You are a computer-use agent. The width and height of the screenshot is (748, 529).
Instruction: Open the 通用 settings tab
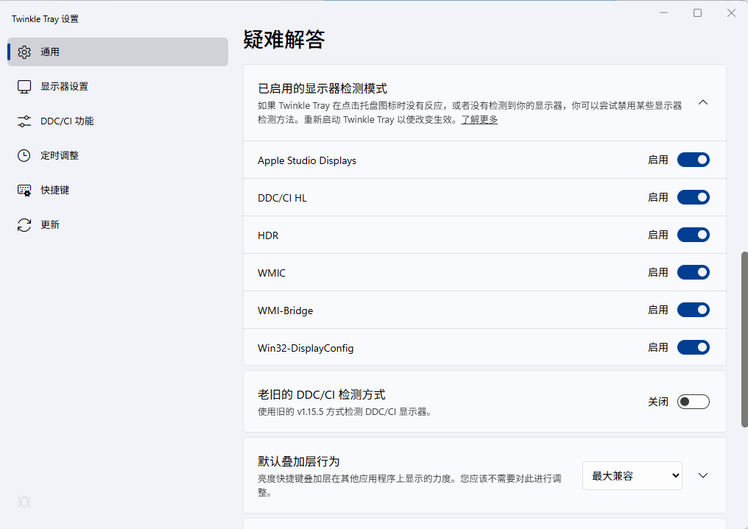(118, 52)
